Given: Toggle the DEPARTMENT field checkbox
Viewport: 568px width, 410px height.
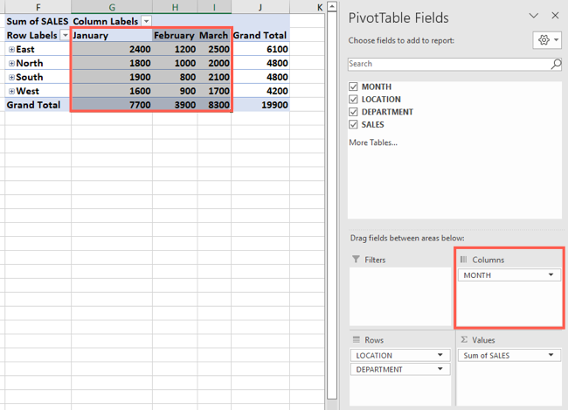Looking at the screenshot, I should pos(353,112).
